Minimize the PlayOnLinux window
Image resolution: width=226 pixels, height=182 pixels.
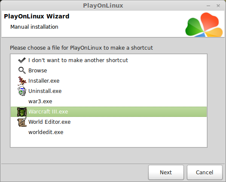click(208, 6)
